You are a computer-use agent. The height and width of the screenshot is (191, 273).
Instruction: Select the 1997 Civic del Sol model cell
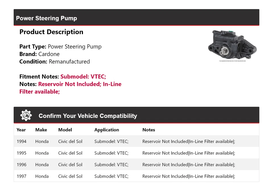(x=70, y=176)
